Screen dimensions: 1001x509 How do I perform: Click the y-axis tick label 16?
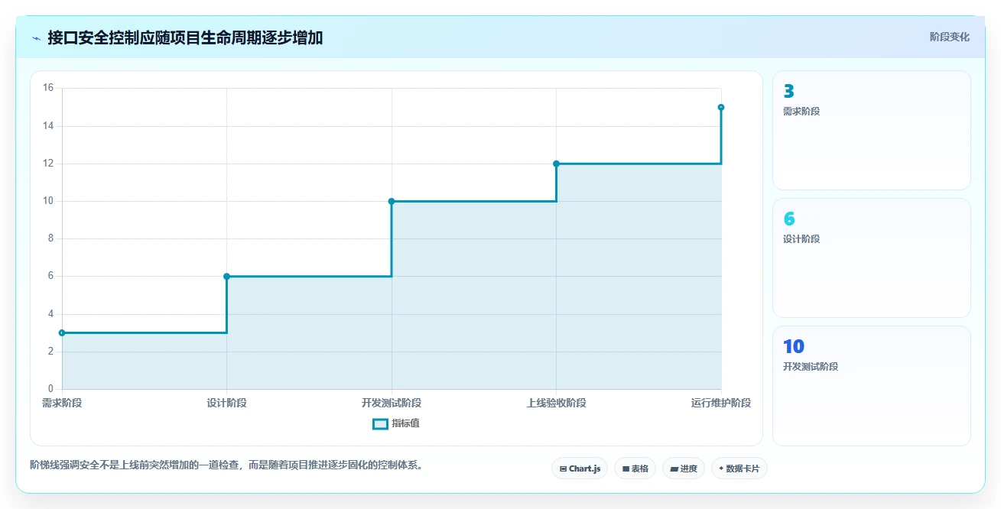click(47, 88)
